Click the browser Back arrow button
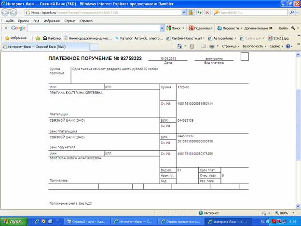 click(6, 12)
